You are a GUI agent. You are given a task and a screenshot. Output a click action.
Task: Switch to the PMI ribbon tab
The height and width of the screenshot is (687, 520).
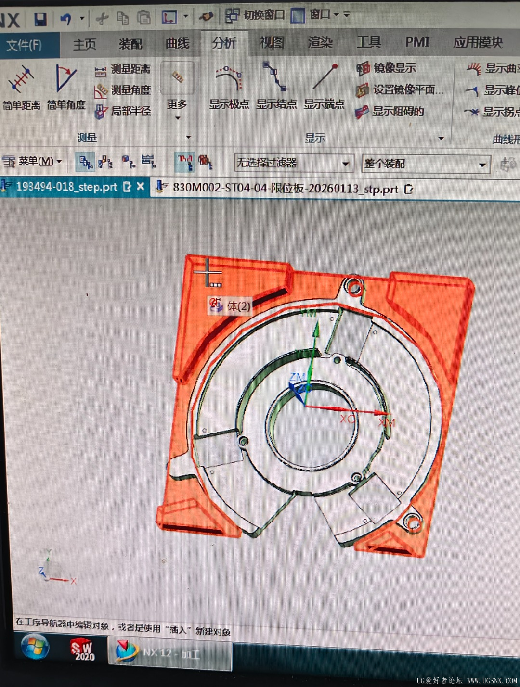click(417, 42)
